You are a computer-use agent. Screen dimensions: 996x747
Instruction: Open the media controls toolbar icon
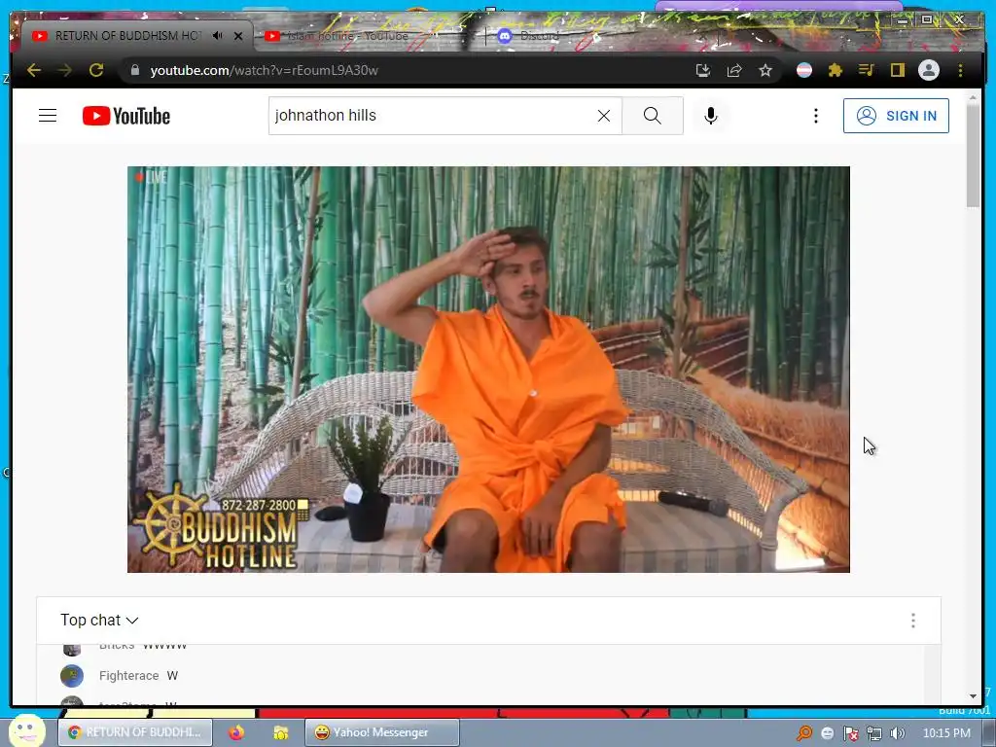867,70
